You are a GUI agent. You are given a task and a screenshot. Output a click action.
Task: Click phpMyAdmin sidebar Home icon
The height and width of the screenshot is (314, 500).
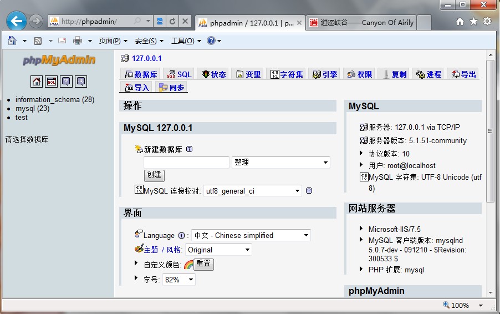coord(37,82)
